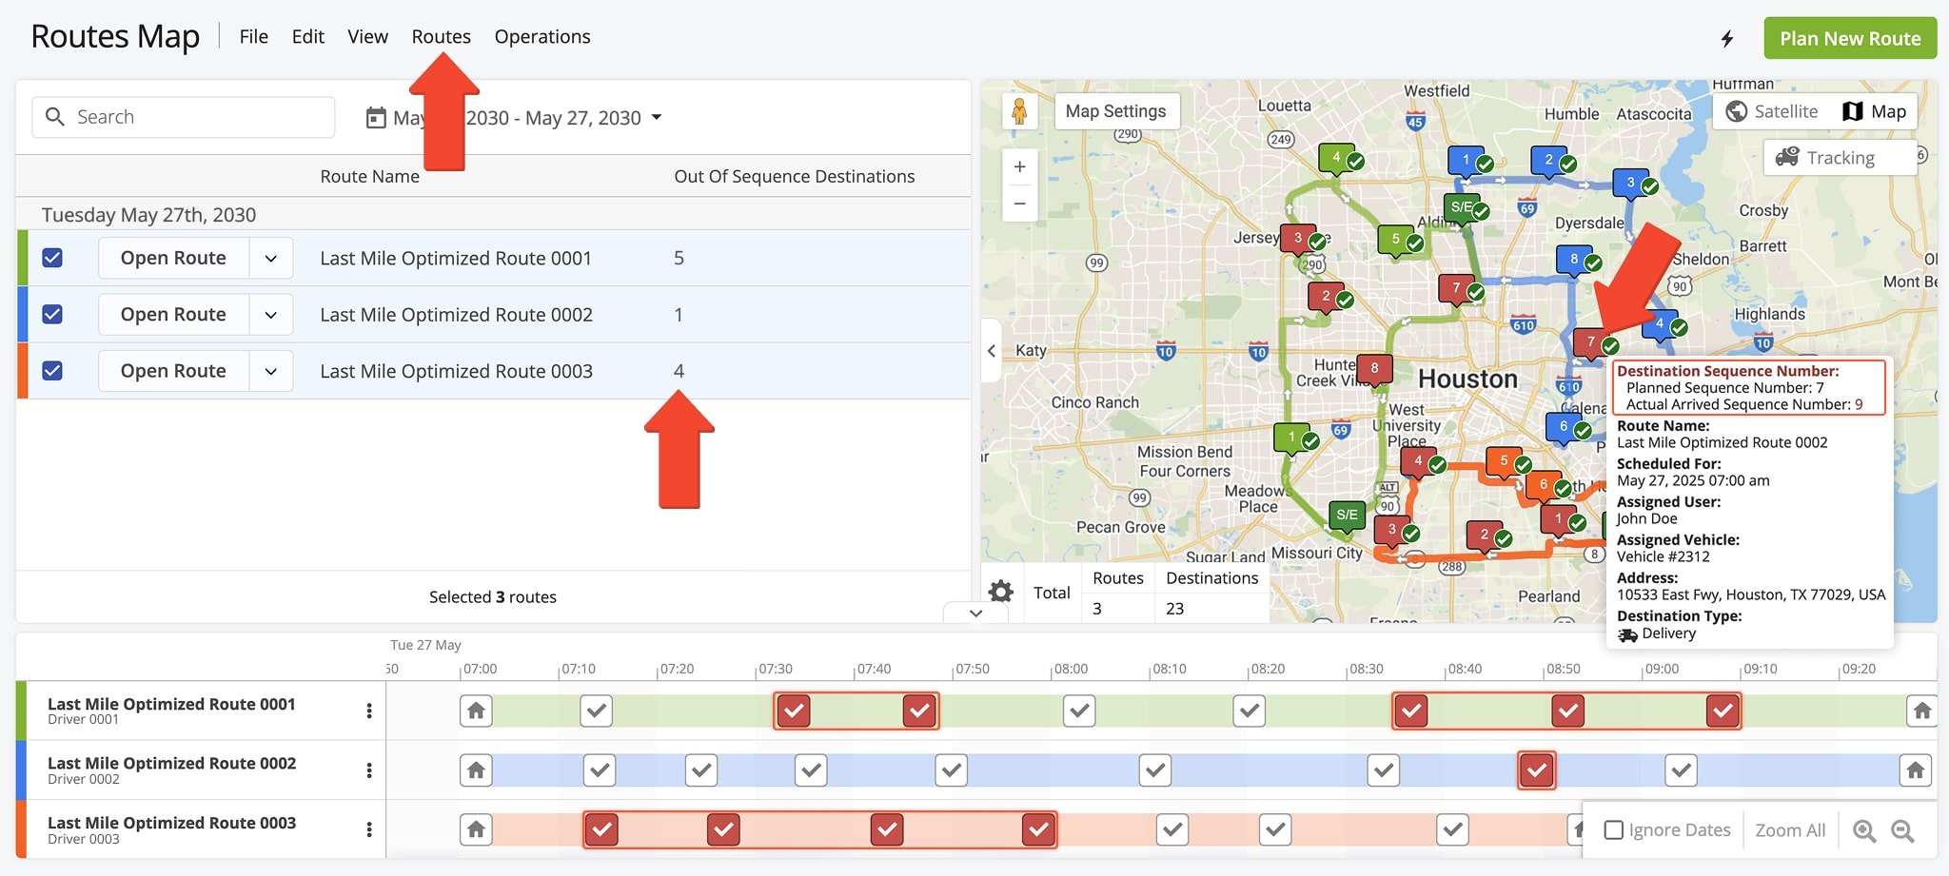
Task: Expand Open Route dropdown for Route 0001
Action: [271, 258]
